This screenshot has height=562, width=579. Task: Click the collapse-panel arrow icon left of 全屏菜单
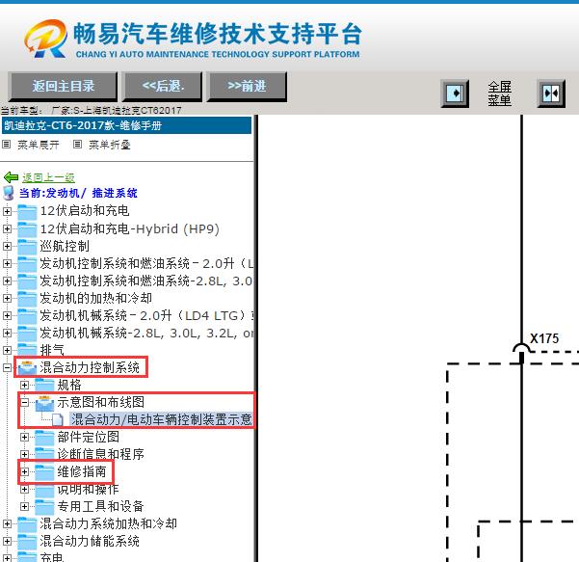coord(455,94)
